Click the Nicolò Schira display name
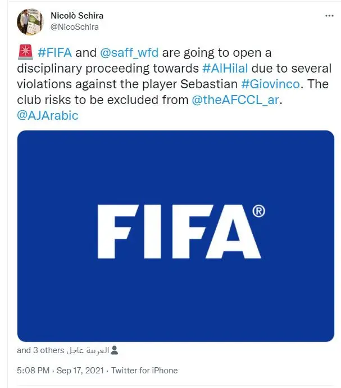The width and height of the screenshot is (341, 388). pos(77,16)
